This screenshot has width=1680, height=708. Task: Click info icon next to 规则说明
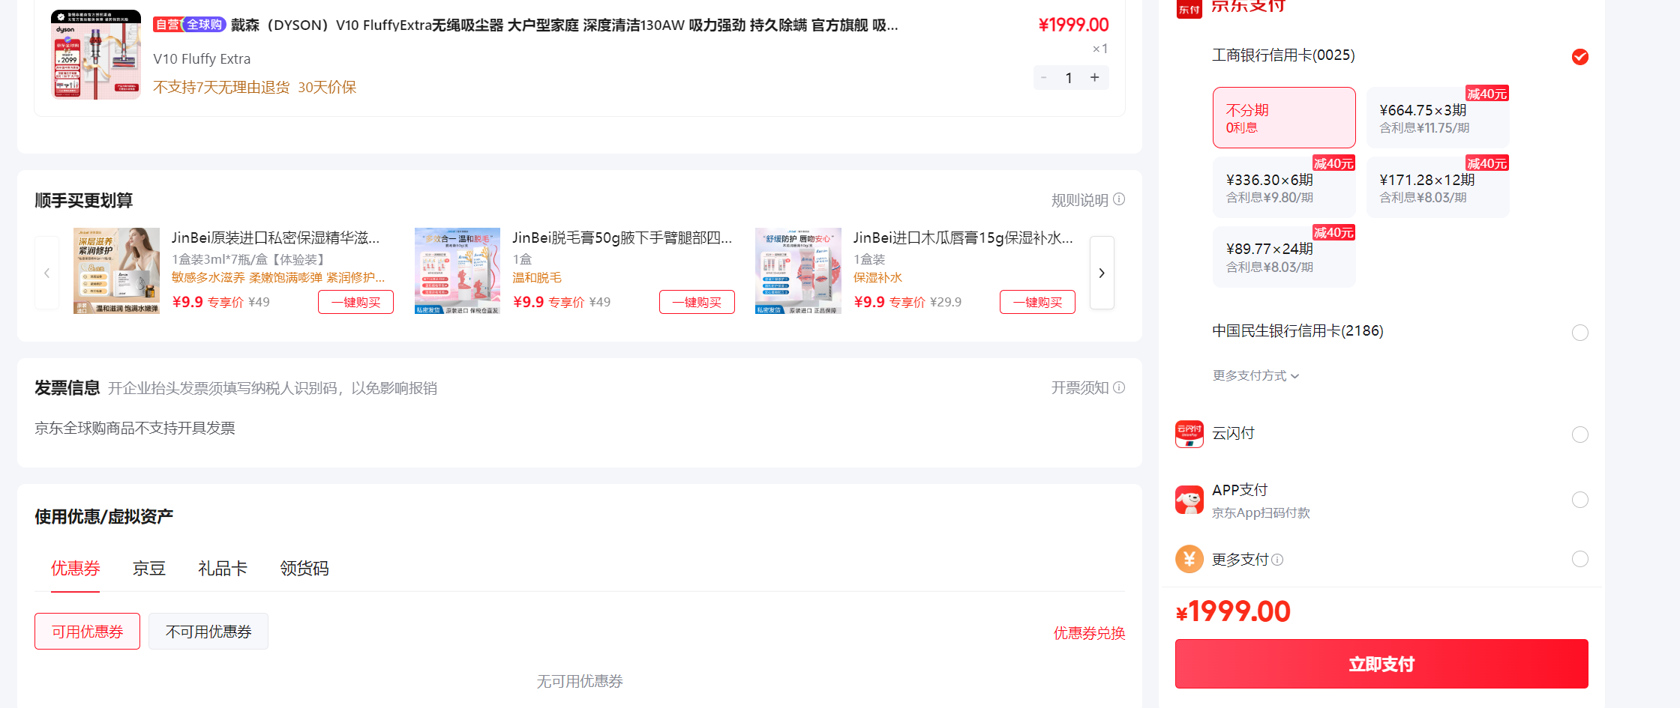[x=1119, y=199]
